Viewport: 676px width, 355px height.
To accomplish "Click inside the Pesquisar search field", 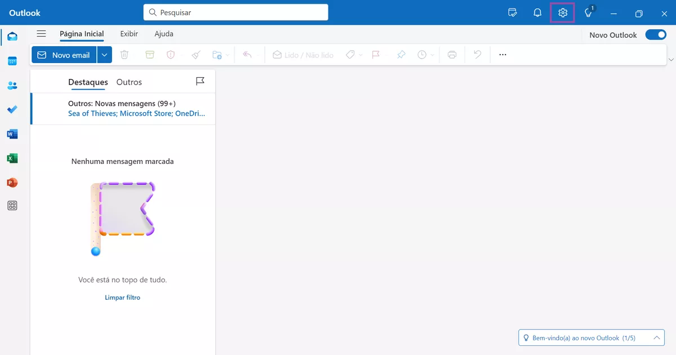I will 235,12.
